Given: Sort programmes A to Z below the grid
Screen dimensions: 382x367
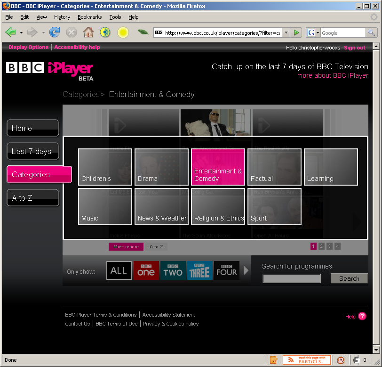Looking at the screenshot, I should point(156,247).
